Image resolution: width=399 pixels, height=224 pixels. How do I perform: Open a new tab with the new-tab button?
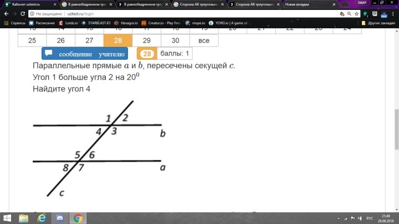345,4
